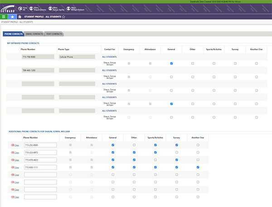Uncheck Survey for first additional phone row
Screen dimensions: 272x207
[x=177, y=145]
